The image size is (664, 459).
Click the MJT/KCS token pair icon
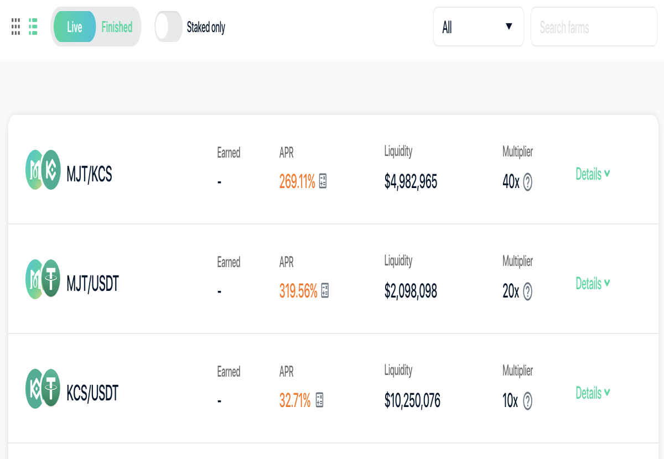[x=43, y=170]
